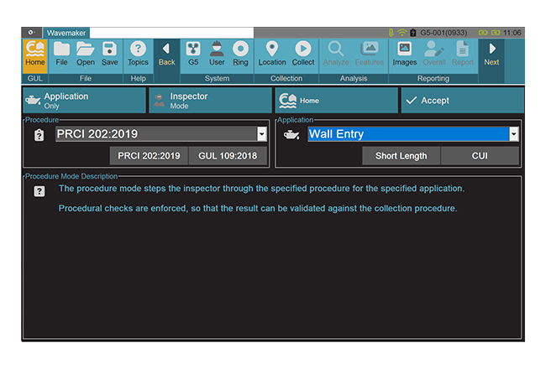
Task: Click the device ID G5-001(0933) text
Action: point(444,33)
